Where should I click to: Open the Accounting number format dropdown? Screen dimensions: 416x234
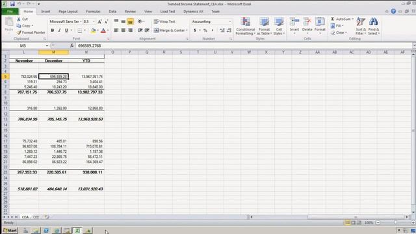(229, 21)
